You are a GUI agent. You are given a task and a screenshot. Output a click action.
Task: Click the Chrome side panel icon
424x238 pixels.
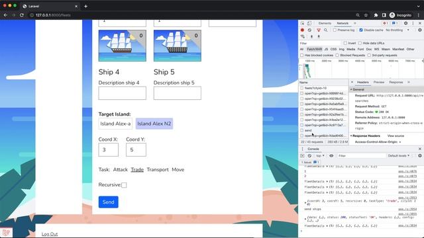click(x=384, y=15)
